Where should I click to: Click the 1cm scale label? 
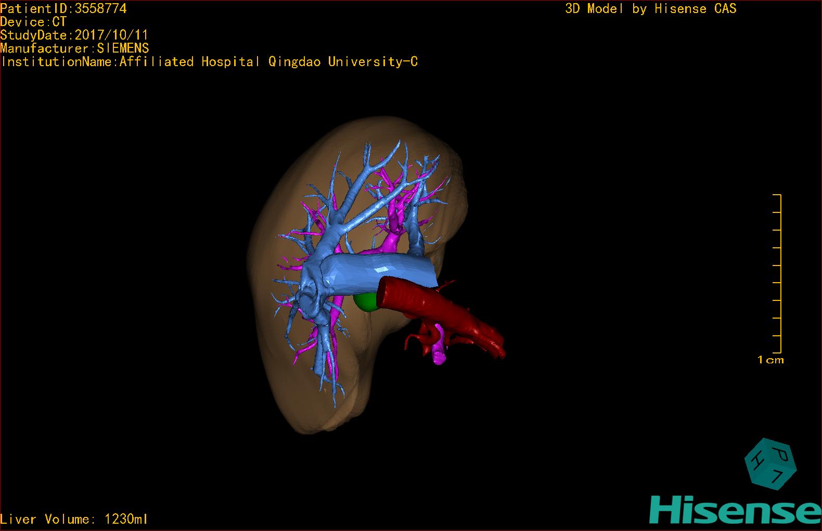coord(770,360)
